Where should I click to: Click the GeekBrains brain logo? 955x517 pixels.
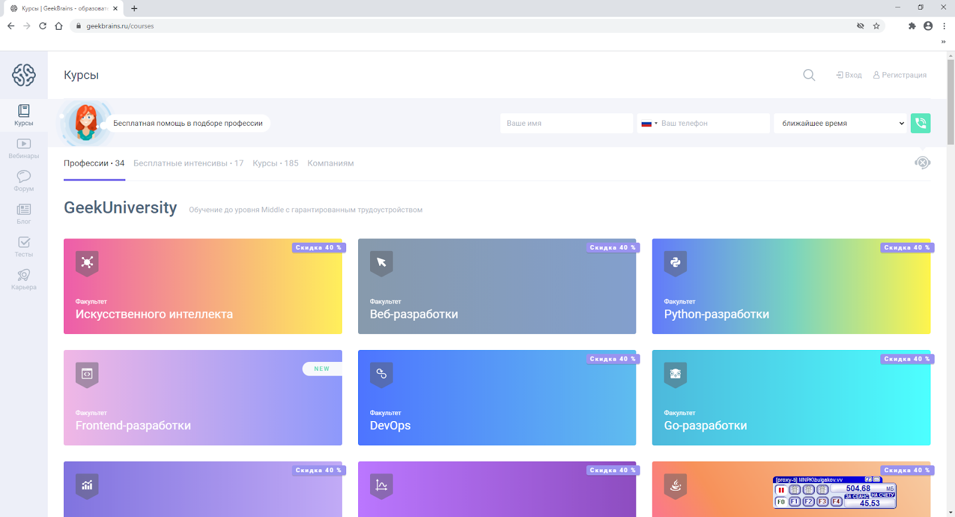coord(24,75)
